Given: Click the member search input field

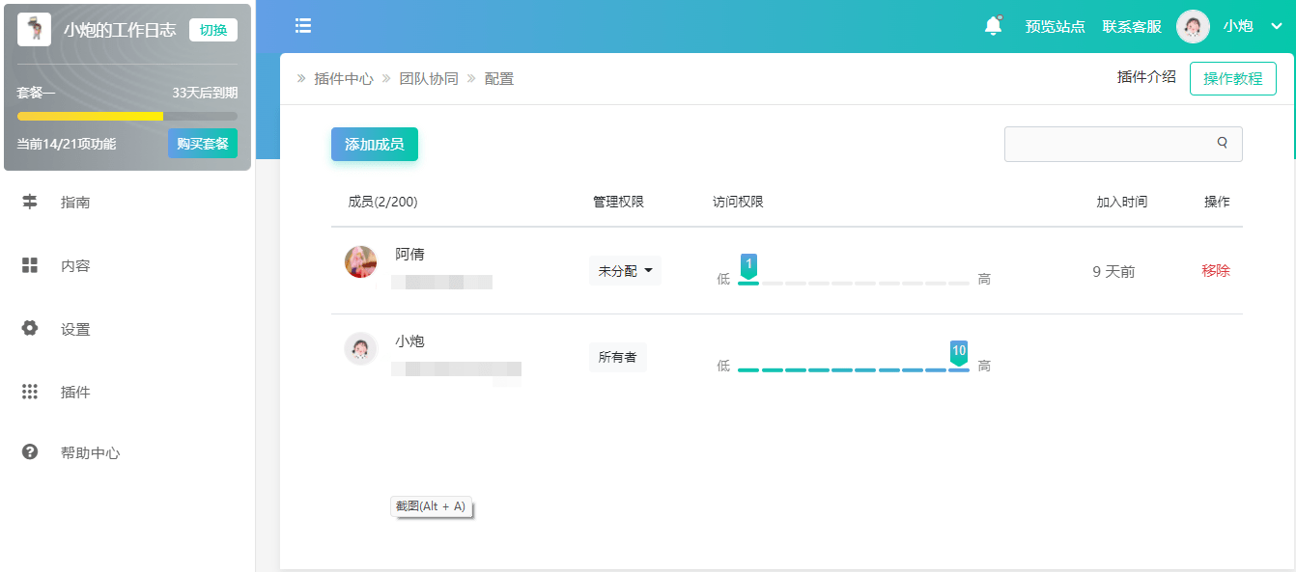Looking at the screenshot, I should (1123, 144).
